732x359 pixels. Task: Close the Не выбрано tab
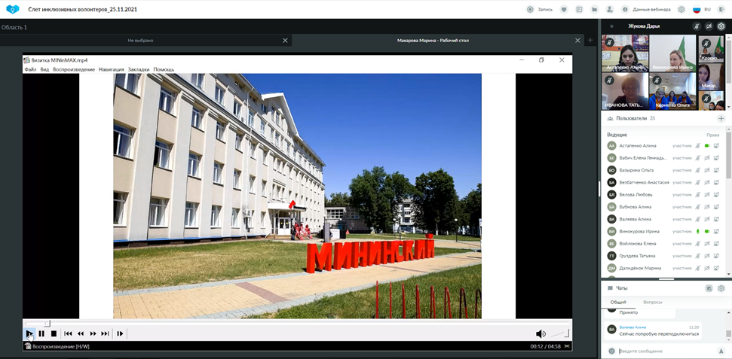pos(285,41)
